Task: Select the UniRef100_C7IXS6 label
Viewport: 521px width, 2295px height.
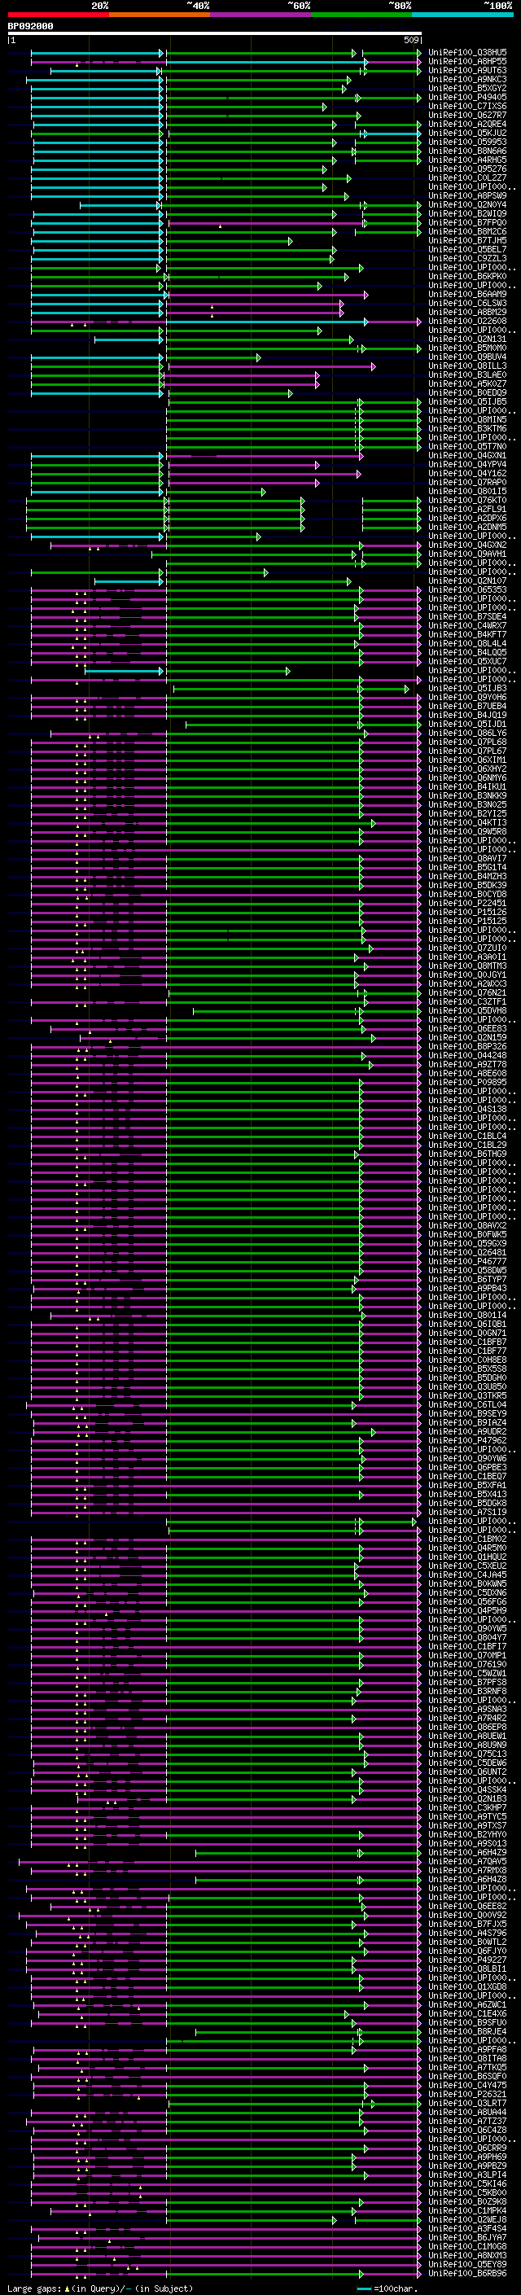Action: [x=467, y=106]
